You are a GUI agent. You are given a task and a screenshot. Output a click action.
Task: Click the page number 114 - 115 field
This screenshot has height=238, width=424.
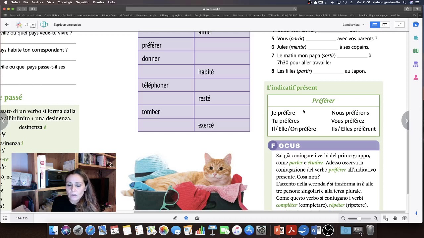pos(22,218)
